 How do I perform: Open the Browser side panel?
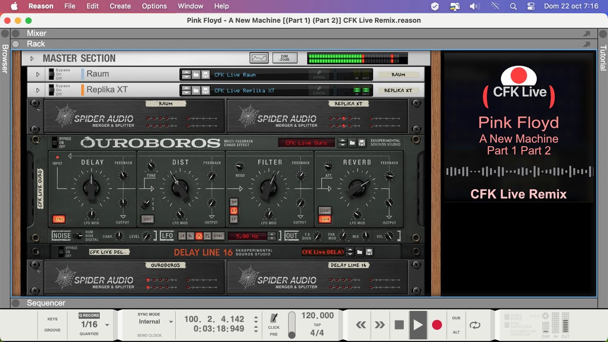[5, 58]
